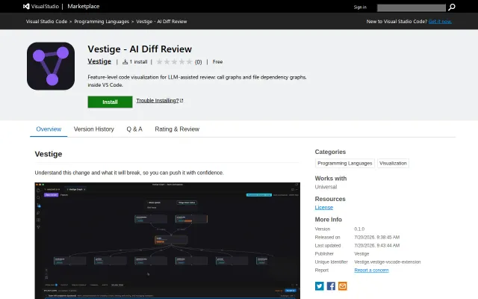
Task: Click the green Install button
Action: 110,102
